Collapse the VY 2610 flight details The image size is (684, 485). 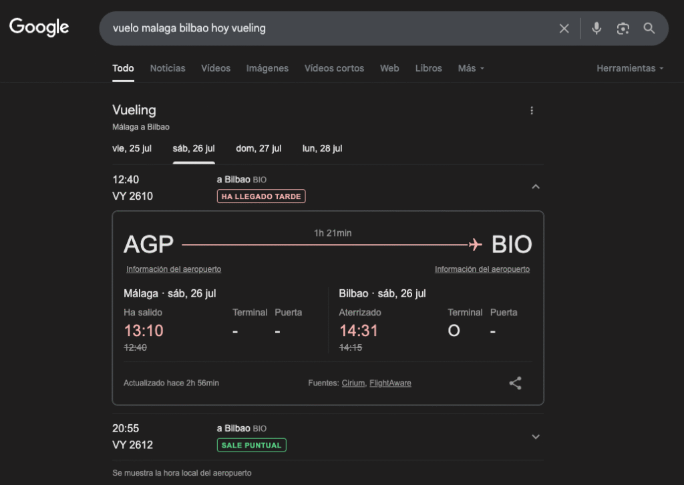click(x=536, y=186)
